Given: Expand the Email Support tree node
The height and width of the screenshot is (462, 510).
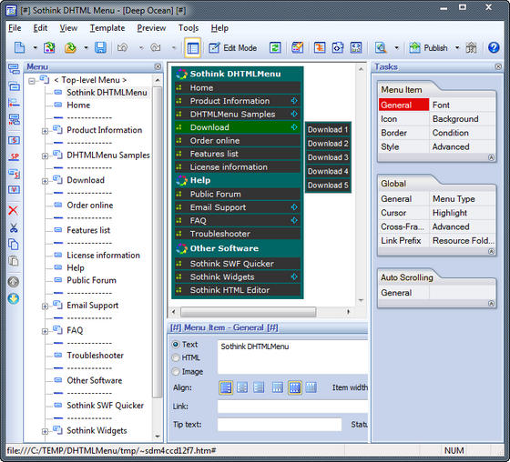Looking at the screenshot, I should tap(45, 306).
